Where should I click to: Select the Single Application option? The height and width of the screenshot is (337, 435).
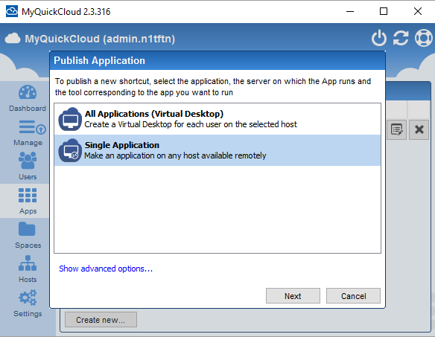point(217,150)
